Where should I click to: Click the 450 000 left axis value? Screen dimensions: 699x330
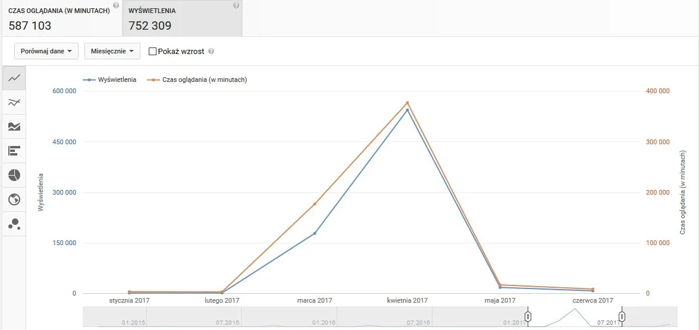pyautogui.click(x=65, y=142)
